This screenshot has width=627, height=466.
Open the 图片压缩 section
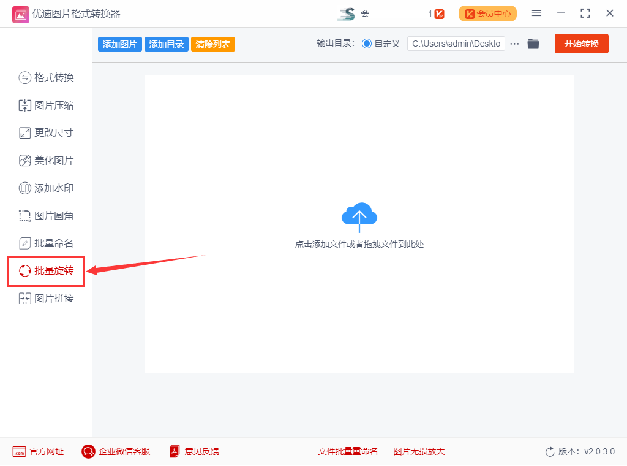(x=47, y=105)
